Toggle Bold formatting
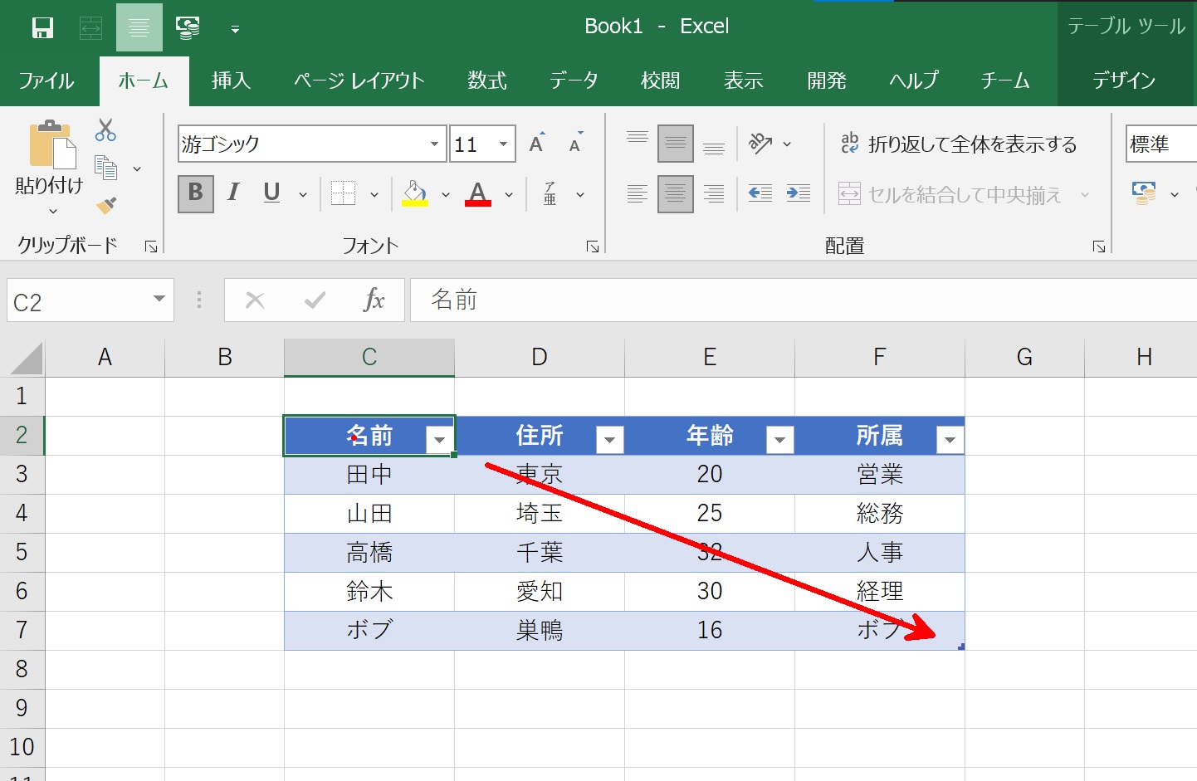Image resolution: width=1197 pixels, height=781 pixels. point(196,193)
